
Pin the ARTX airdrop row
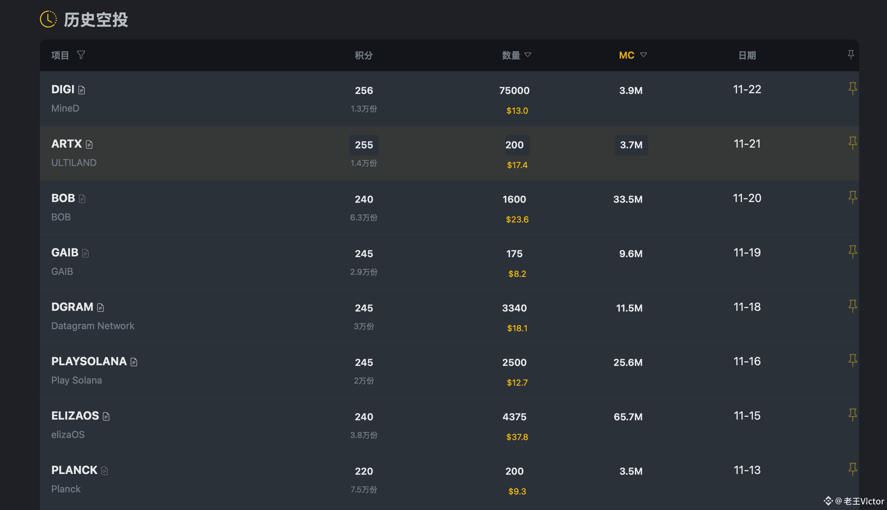coord(852,143)
